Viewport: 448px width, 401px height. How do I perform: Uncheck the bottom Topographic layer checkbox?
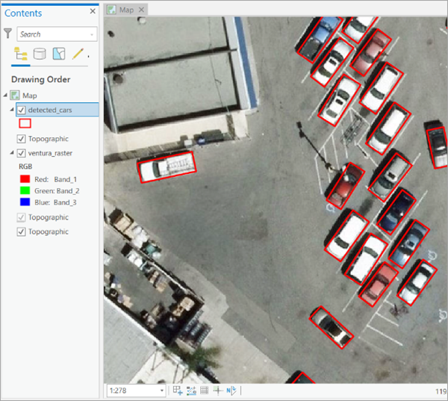21,232
